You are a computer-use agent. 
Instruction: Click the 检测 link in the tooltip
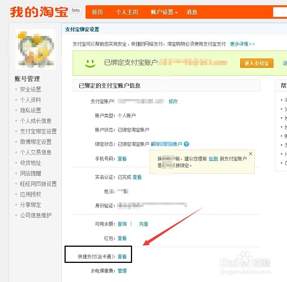(x=213, y=159)
